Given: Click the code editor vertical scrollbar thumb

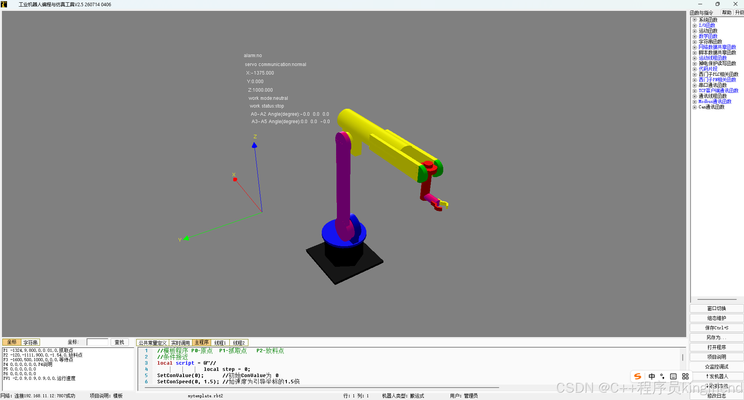Looking at the screenshot, I should click(x=683, y=357).
